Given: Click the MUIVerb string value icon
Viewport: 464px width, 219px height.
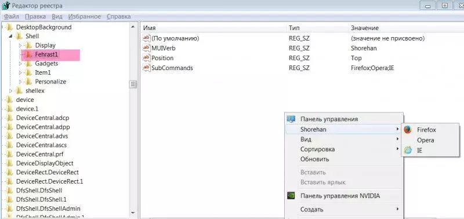Looking at the screenshot, I should tap(147, 48).
